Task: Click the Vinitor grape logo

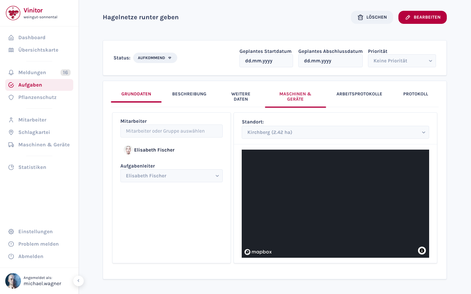Action: point(13,13)
